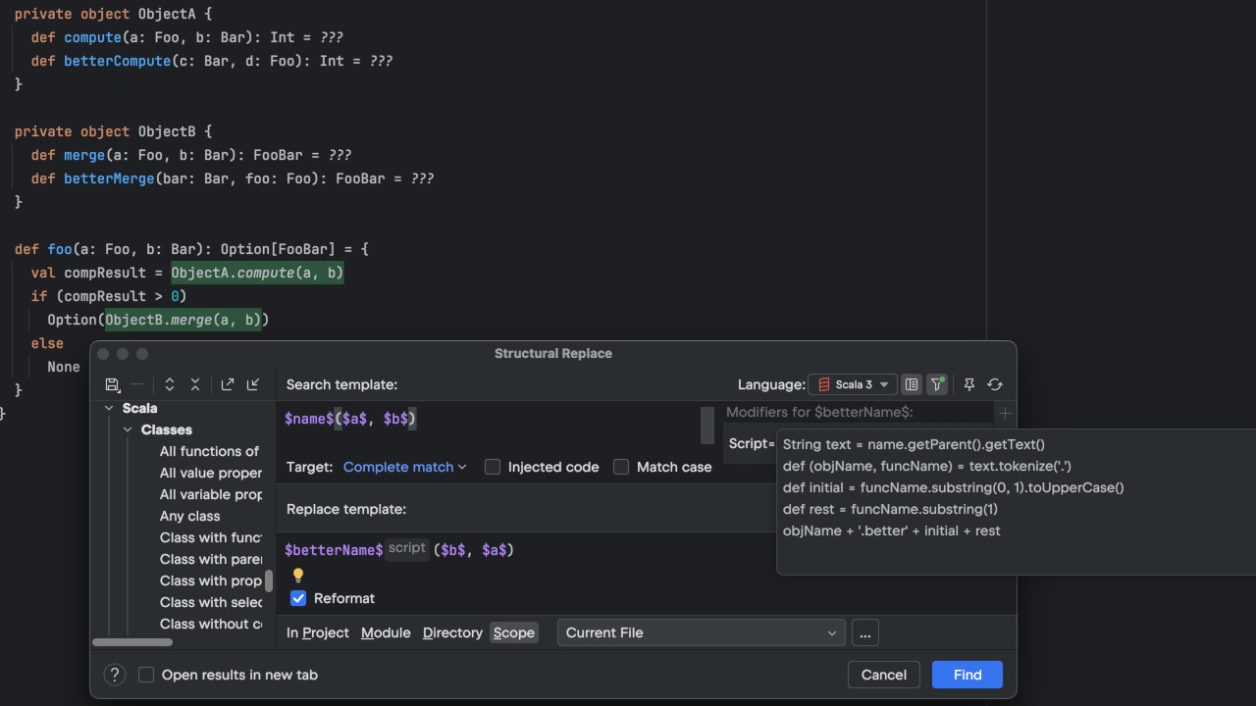Toggle the existing templates panel icon

(x=912, y=385)
